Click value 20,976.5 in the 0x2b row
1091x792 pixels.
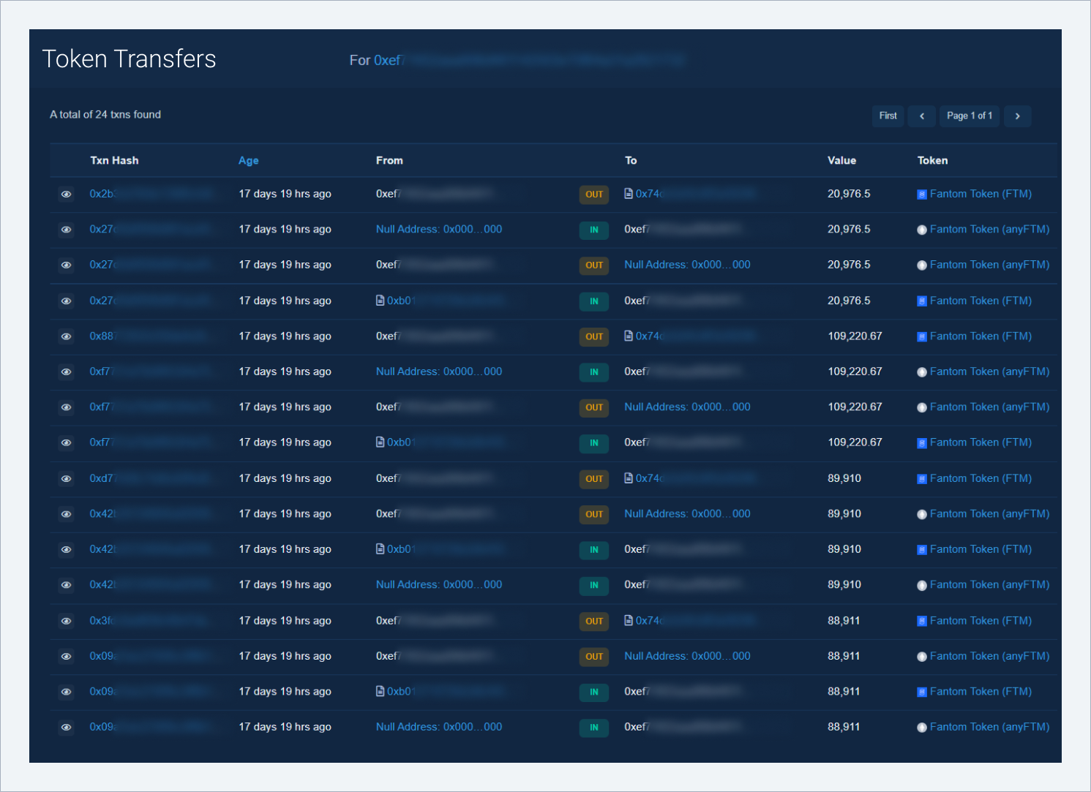[849, 194]
